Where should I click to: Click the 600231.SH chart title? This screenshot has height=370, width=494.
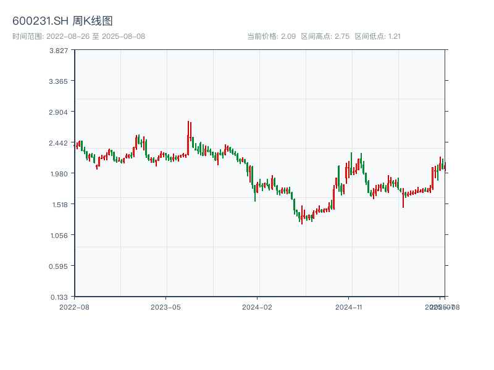click(62, 22)
